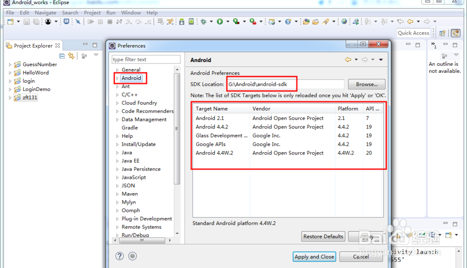The width and height of the screenshot is (467, 268).
Task: Expand the General preferences node
Action: (x=117, y=70)
